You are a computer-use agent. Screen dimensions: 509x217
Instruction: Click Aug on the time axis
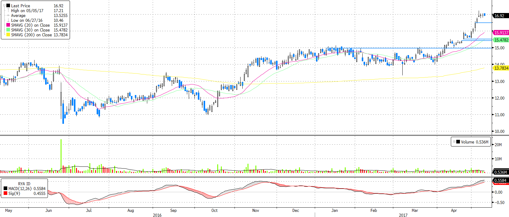[x=131, y=210]
